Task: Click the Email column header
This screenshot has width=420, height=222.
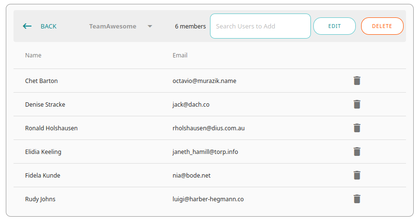Action: click(180, 55)
